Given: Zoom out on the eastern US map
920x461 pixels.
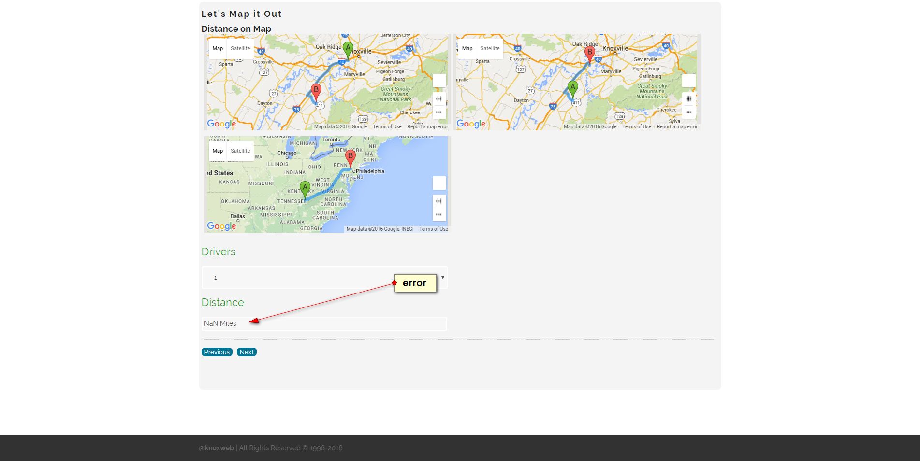Looking at the screenshot, I should 439,214.
